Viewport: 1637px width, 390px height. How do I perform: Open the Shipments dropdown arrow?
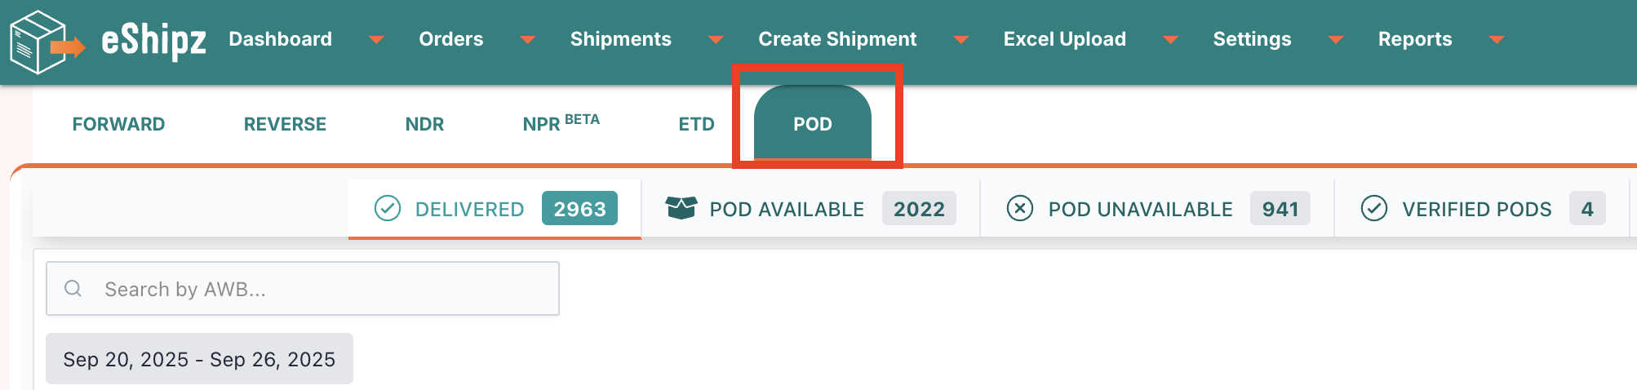(x=716, y=40)
